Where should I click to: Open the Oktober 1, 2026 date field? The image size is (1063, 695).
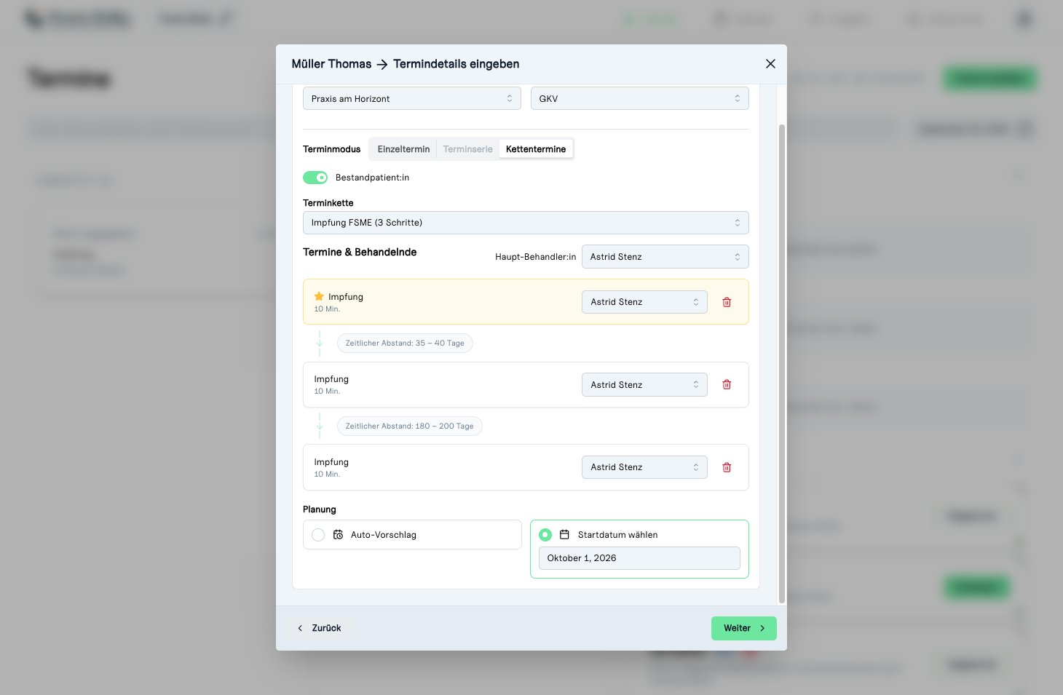point(639,558)
